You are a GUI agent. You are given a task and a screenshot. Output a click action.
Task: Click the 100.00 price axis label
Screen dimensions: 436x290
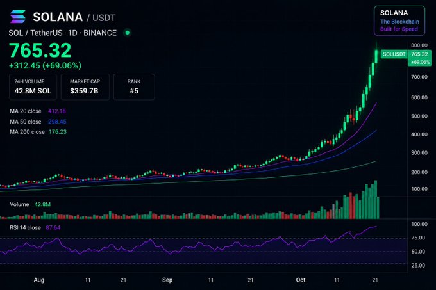click(x=419, y=189)
